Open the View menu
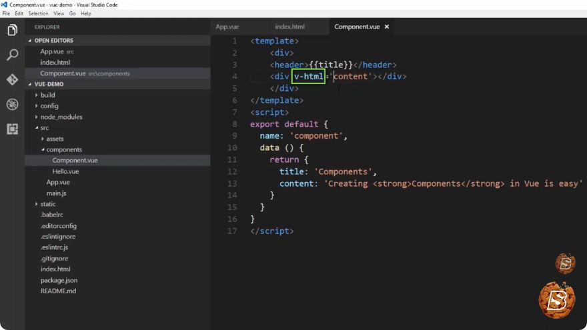 click(59, 13)
